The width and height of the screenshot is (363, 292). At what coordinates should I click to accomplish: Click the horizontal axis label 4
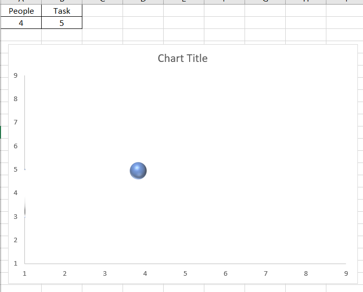click(145, 274)
